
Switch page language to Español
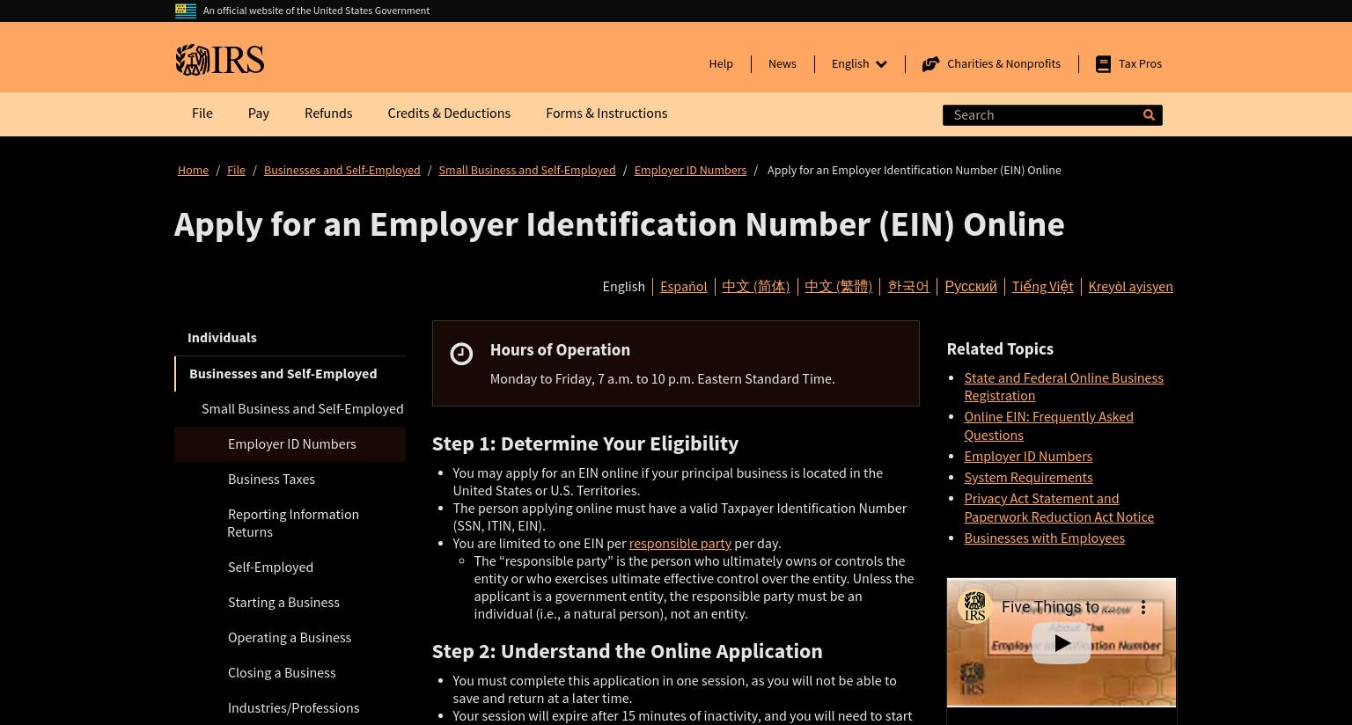[x=683, y=286]
